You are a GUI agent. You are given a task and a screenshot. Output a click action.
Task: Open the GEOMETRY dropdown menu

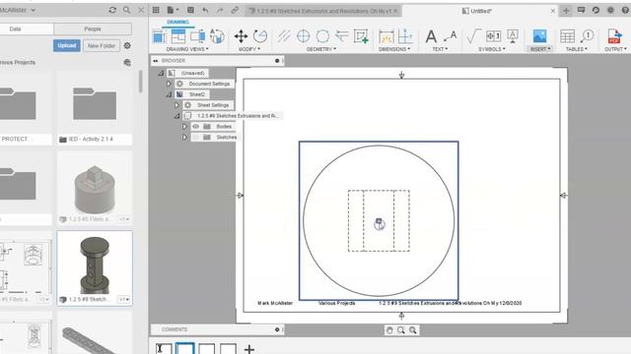click(x=321, y=49)
